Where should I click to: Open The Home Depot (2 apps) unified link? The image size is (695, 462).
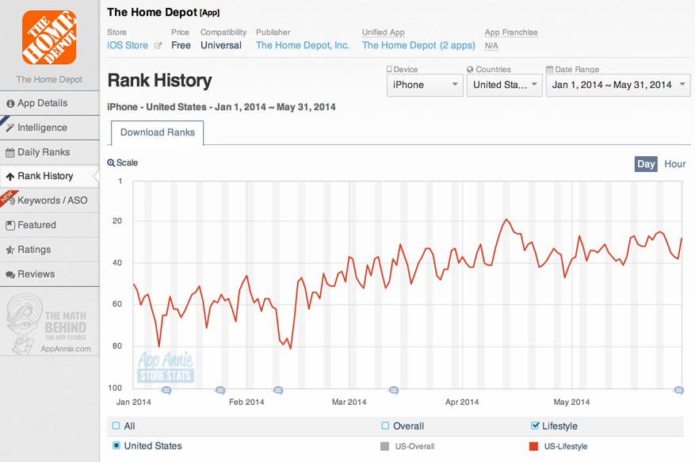(x=418, y=45)
